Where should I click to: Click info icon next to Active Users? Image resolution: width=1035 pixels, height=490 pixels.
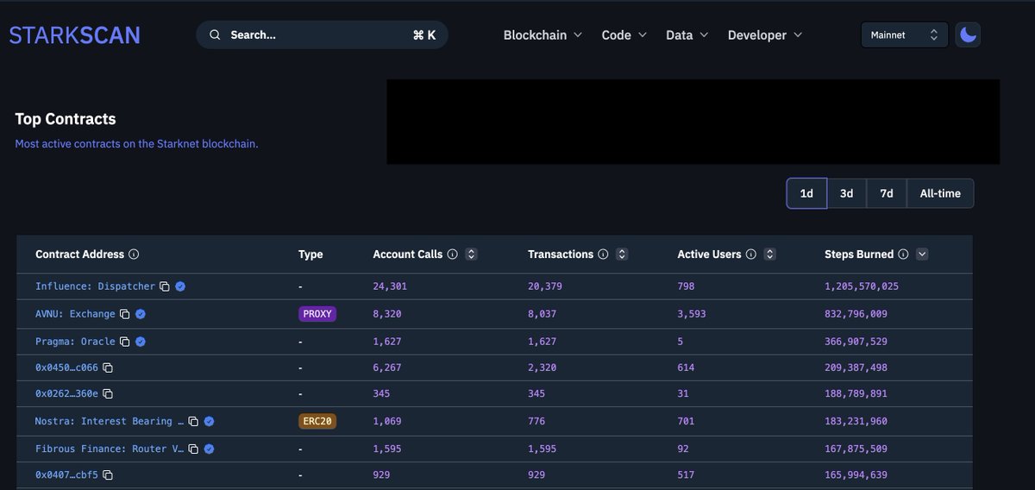click(750, 254)
